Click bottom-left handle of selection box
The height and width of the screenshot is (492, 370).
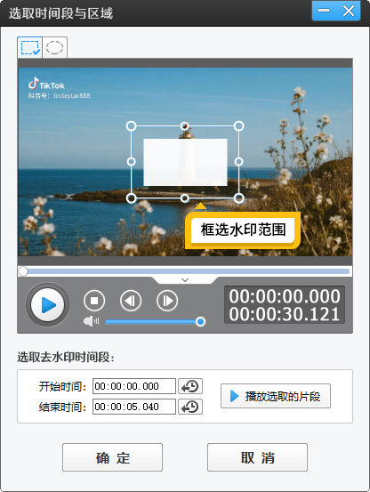pyautogui.click(x=131, y=198)
